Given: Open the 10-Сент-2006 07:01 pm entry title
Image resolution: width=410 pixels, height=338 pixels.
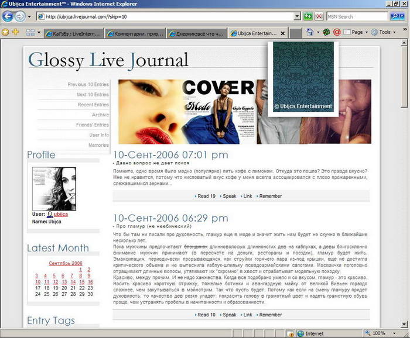Looking at the screenshot, I should coord(170,155).
